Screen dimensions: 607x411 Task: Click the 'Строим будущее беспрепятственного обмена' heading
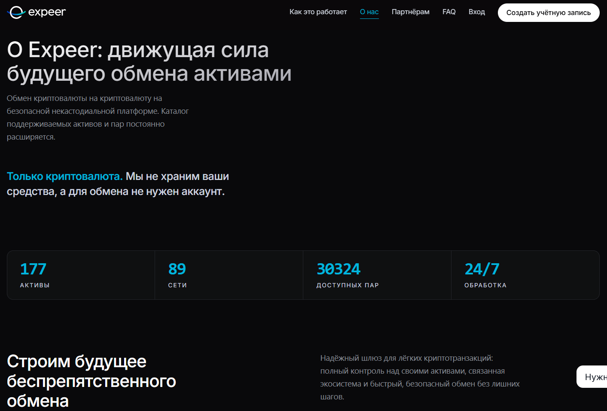(x=92, y=381)
